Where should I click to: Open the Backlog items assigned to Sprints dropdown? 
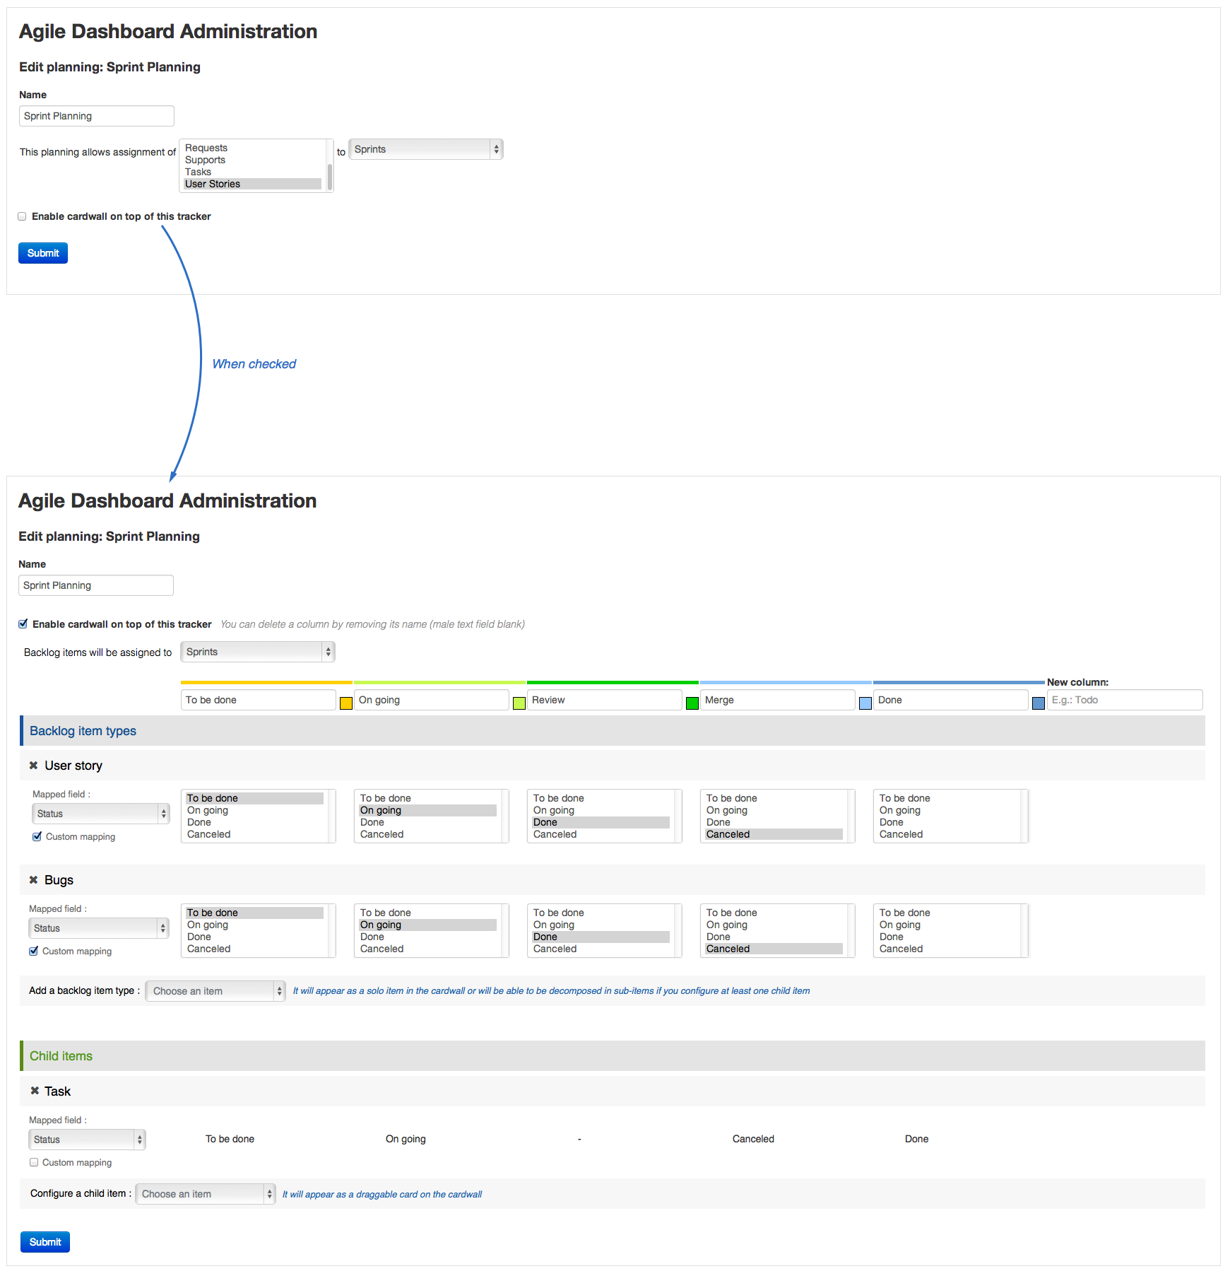pos(257,652)
